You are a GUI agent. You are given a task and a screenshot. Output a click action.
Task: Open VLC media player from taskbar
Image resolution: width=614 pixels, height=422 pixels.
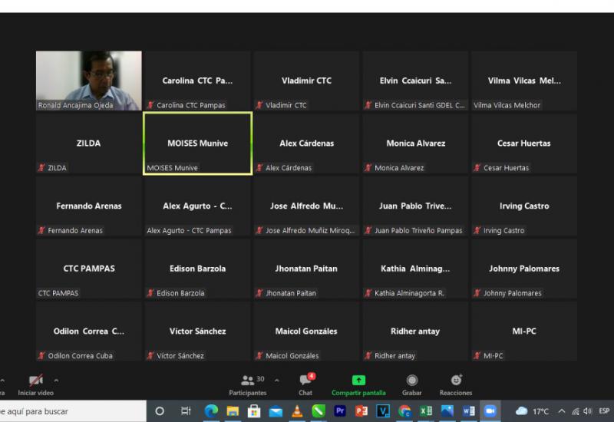(x=297, y=411)
